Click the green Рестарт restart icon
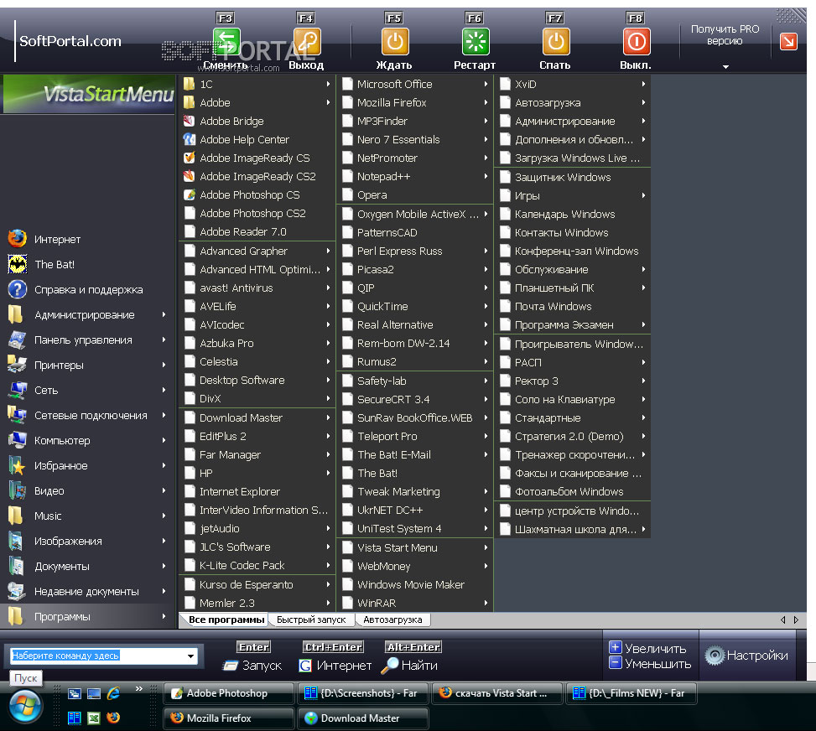The image size is (816, 731). click(476, 42)
